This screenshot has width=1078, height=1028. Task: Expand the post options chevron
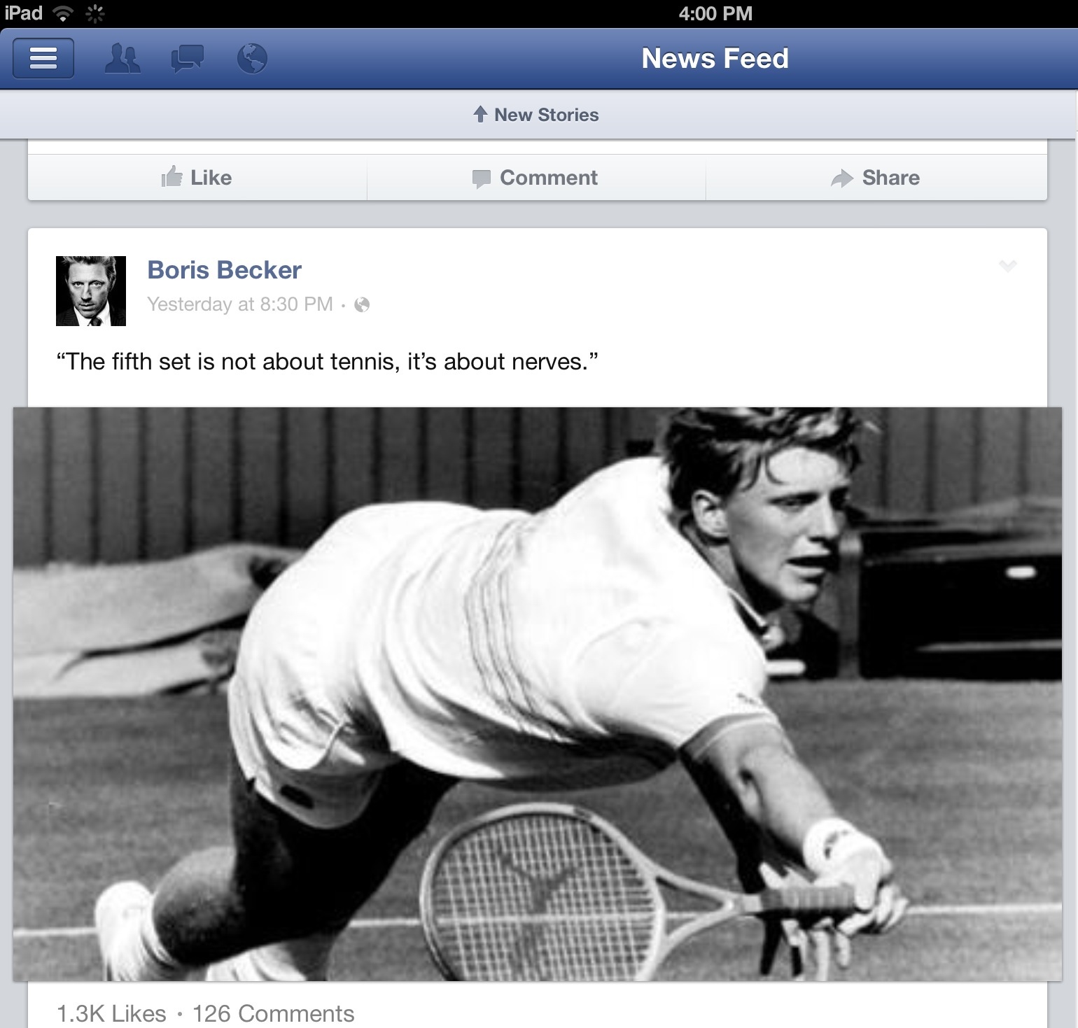[x=1007, y=266]
